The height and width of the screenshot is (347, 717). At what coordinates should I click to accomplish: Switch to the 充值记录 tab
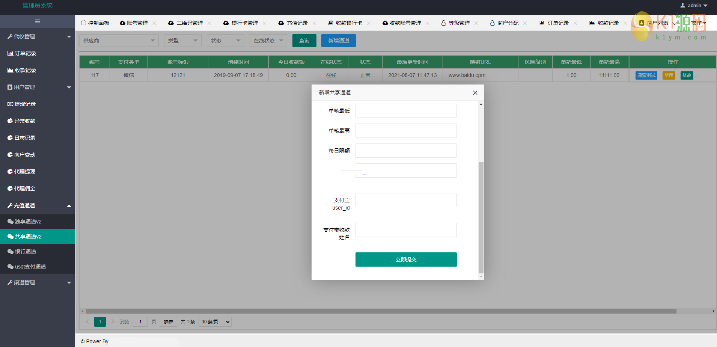pos(297,23)
